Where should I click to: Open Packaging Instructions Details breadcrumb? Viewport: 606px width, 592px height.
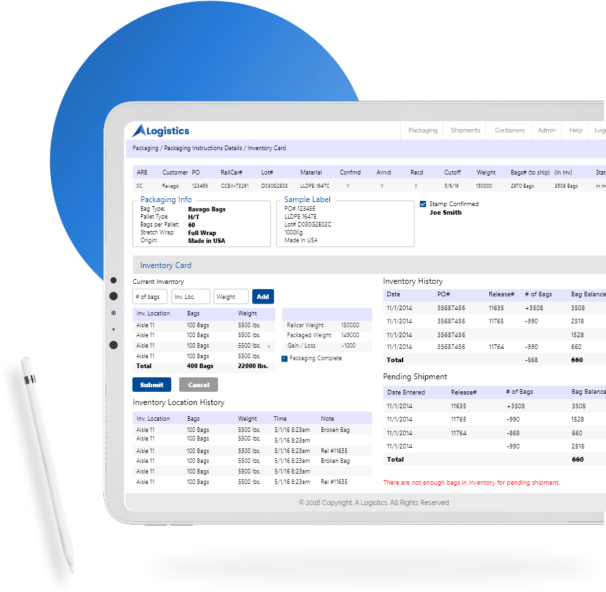203,148
